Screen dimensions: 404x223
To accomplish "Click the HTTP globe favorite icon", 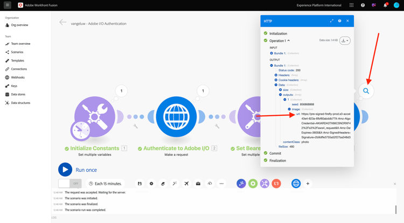I will coord(296,184).
